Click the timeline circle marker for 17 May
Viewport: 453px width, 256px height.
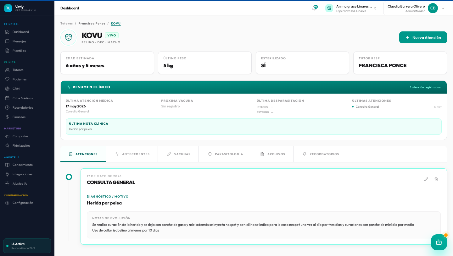coord(69,177)
